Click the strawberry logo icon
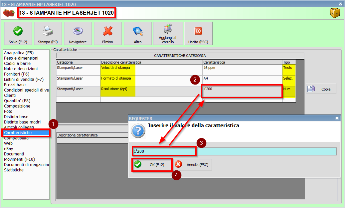 (9, 13)
